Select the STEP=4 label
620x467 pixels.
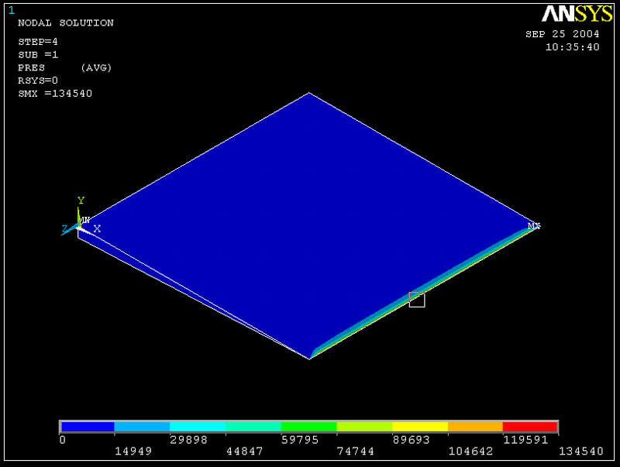[37, 41]
